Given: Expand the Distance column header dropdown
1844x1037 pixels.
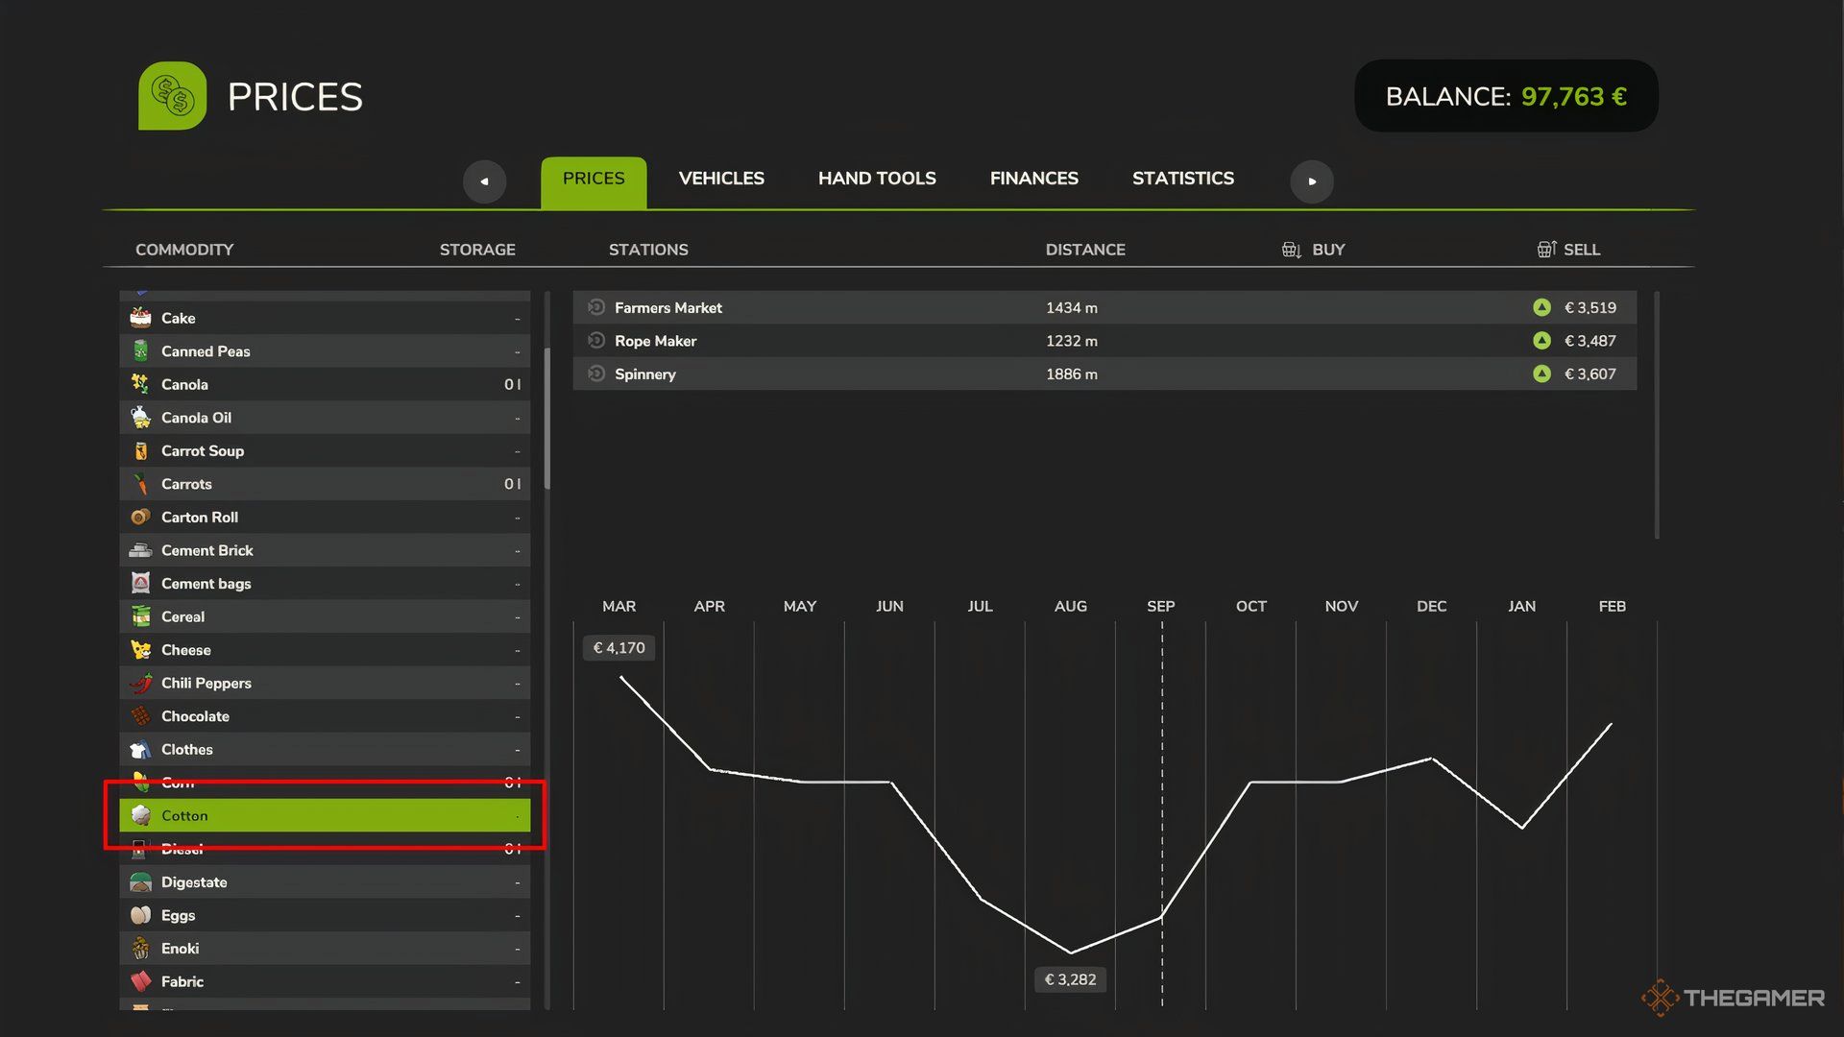Looking at the screenshot, I should 1084,250.
